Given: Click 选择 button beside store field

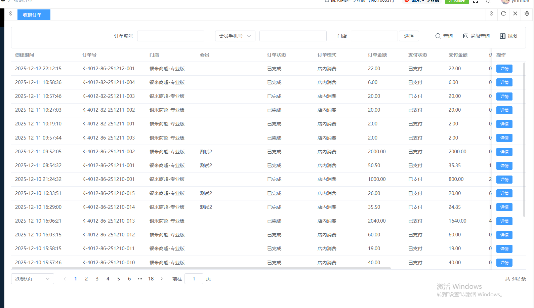Looking at the screenshot, I should 409,36.
